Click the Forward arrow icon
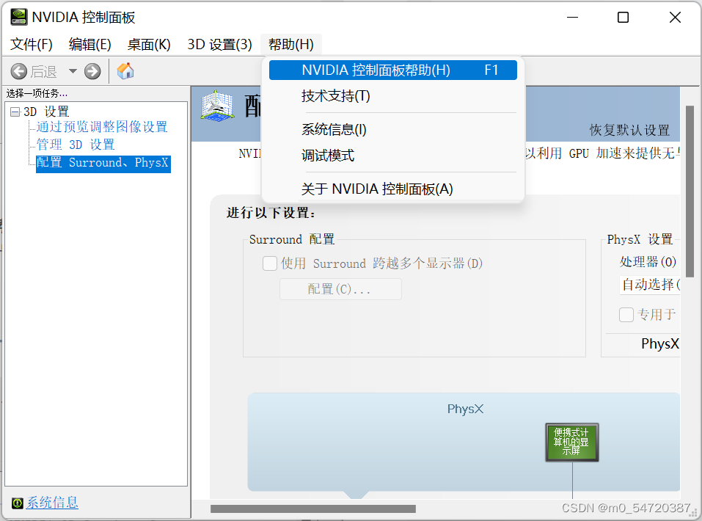702x521 pixels. point(92,71)
